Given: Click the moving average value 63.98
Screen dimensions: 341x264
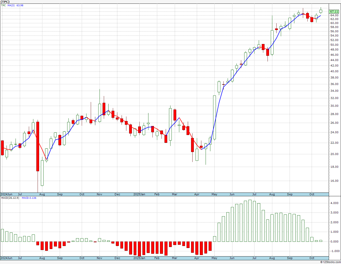Looking at the screenshot, I should tap(20, 5).
